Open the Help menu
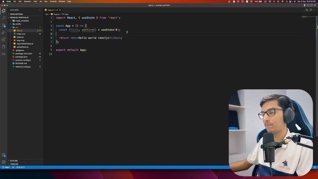This screenshot has height=179, width=318. tap(69, 1)
